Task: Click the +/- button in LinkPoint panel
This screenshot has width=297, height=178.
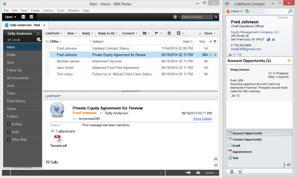Action: (x=288, y=165)
